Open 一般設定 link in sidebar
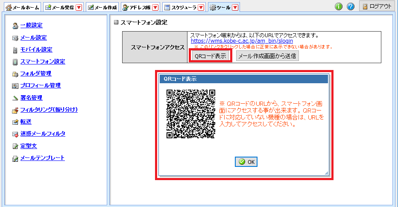This screenshot has width=398, height=207. click(32, 25)
